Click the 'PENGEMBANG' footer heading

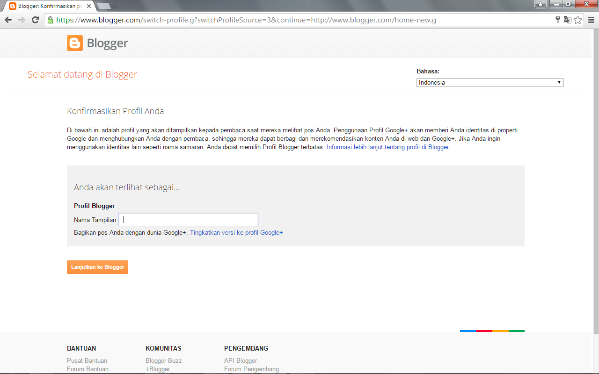pyautogui.click(x=246, y=348)
